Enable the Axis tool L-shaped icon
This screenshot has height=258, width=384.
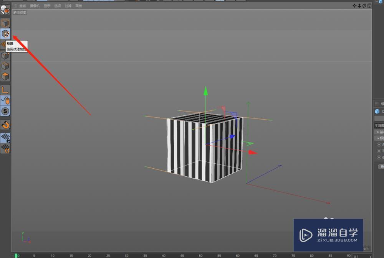tap(5, 90)
